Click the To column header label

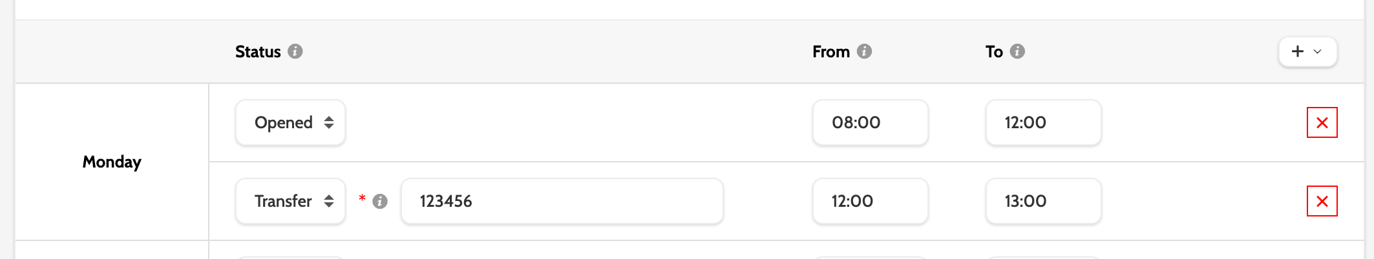pyautogui.click(x=994, y=52)
